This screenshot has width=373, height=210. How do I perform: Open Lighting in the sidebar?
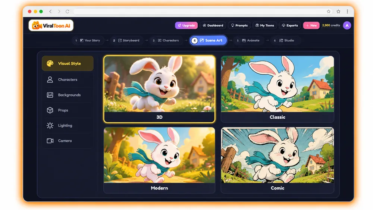pos(68,125)
